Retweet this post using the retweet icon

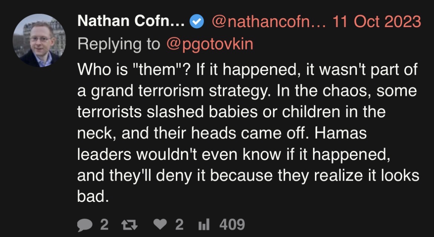129,224
